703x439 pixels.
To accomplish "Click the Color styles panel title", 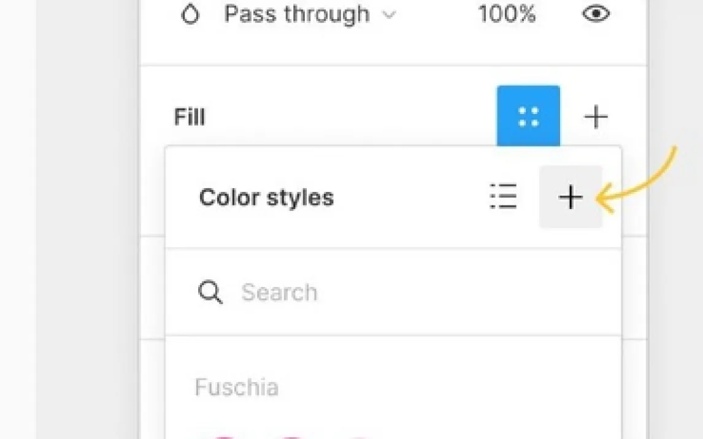I will (266, 197).
